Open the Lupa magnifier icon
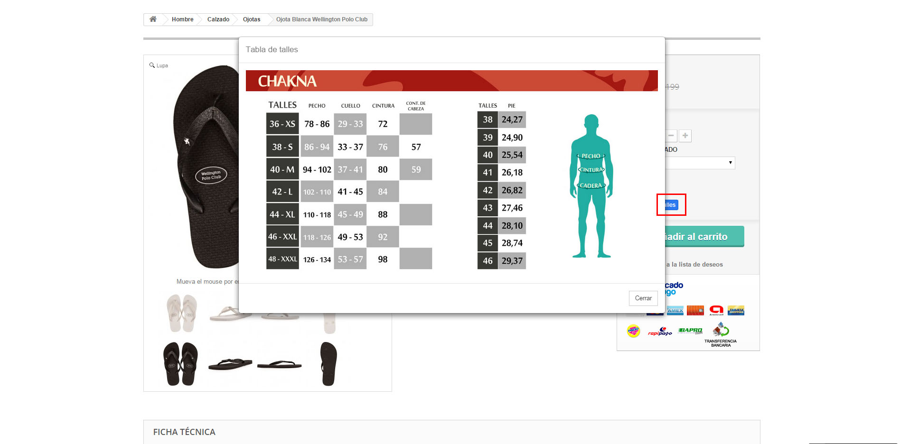This screenshot has width=900, height=444. pyautogui.click(x=152, y=65)
